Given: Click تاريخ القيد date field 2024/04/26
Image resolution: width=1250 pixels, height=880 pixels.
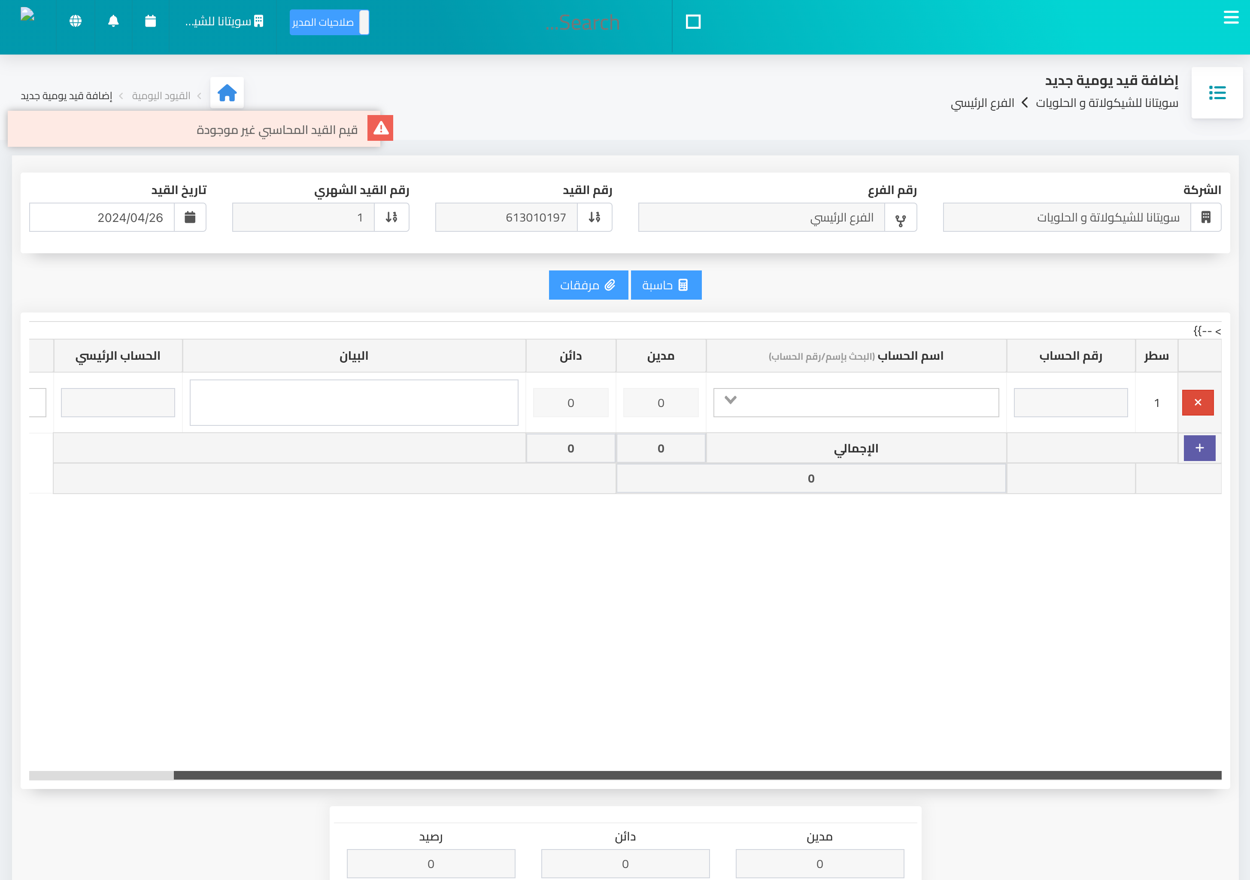Looking at the screenshot, I should pyautogui.click(x=102, y=217).
